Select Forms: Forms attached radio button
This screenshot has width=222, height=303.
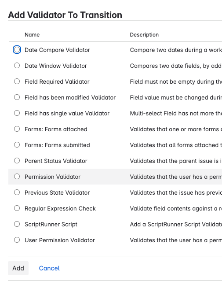coord(17,129)
